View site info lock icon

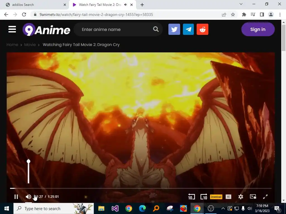click(35, 14)
